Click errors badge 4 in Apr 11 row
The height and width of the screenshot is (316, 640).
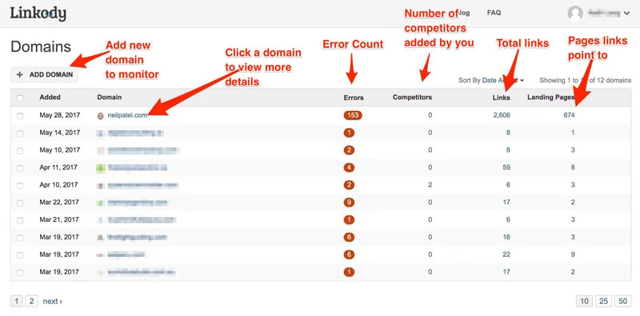coord(349,168)
